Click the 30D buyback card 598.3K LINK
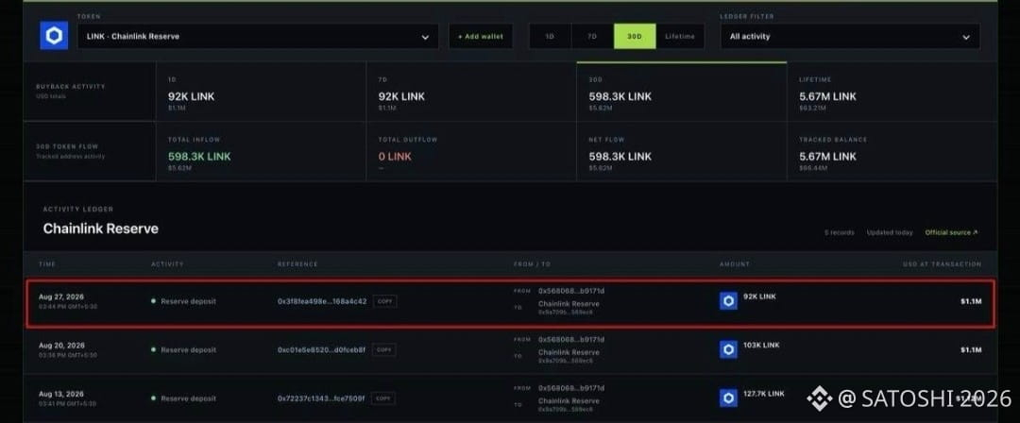Image resolution: width=1020 pixels, height=423 pixels. pyautogui.click(x=681, y=92)
